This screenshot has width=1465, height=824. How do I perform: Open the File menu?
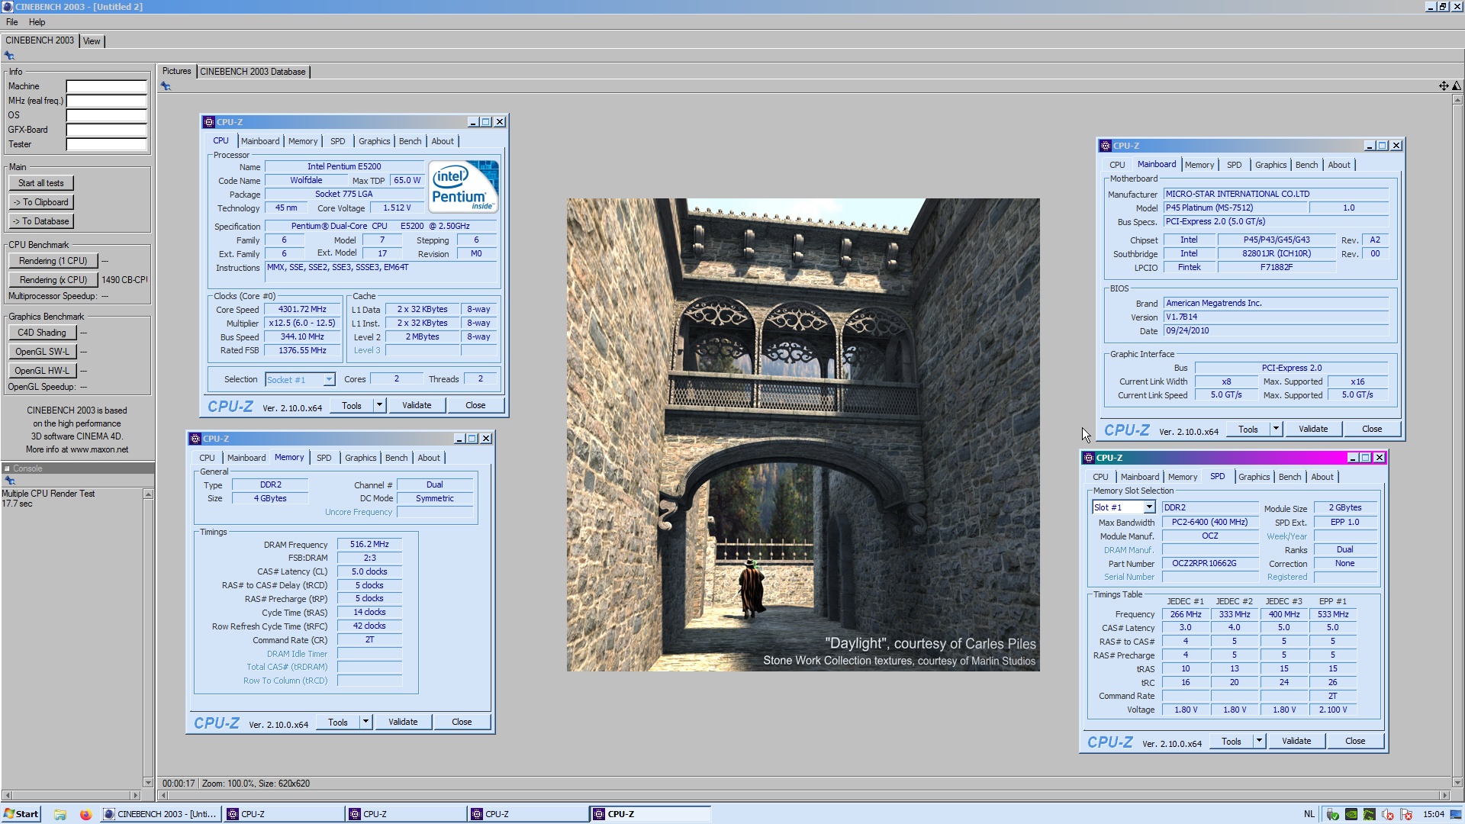[12, 22]
